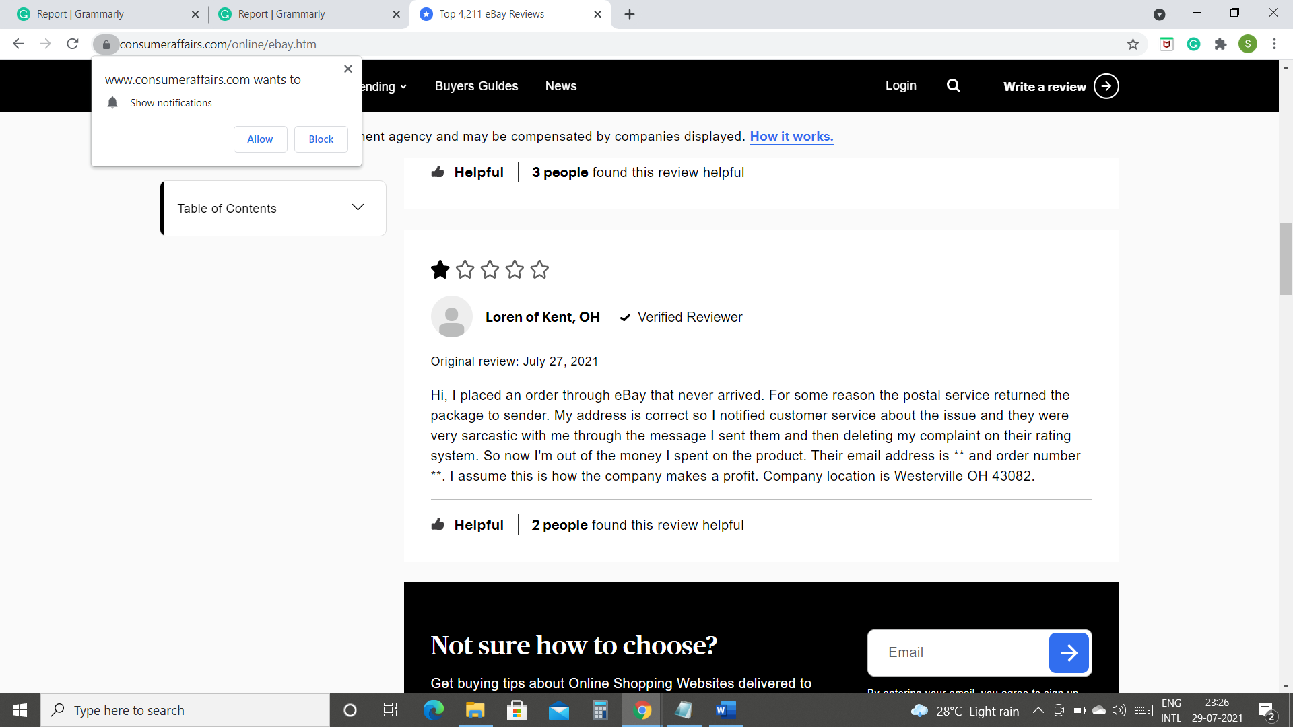This screenshot has width=1293, height=727.
Task: Open the Grammarly extension icon
Action: pos(1193,44)
